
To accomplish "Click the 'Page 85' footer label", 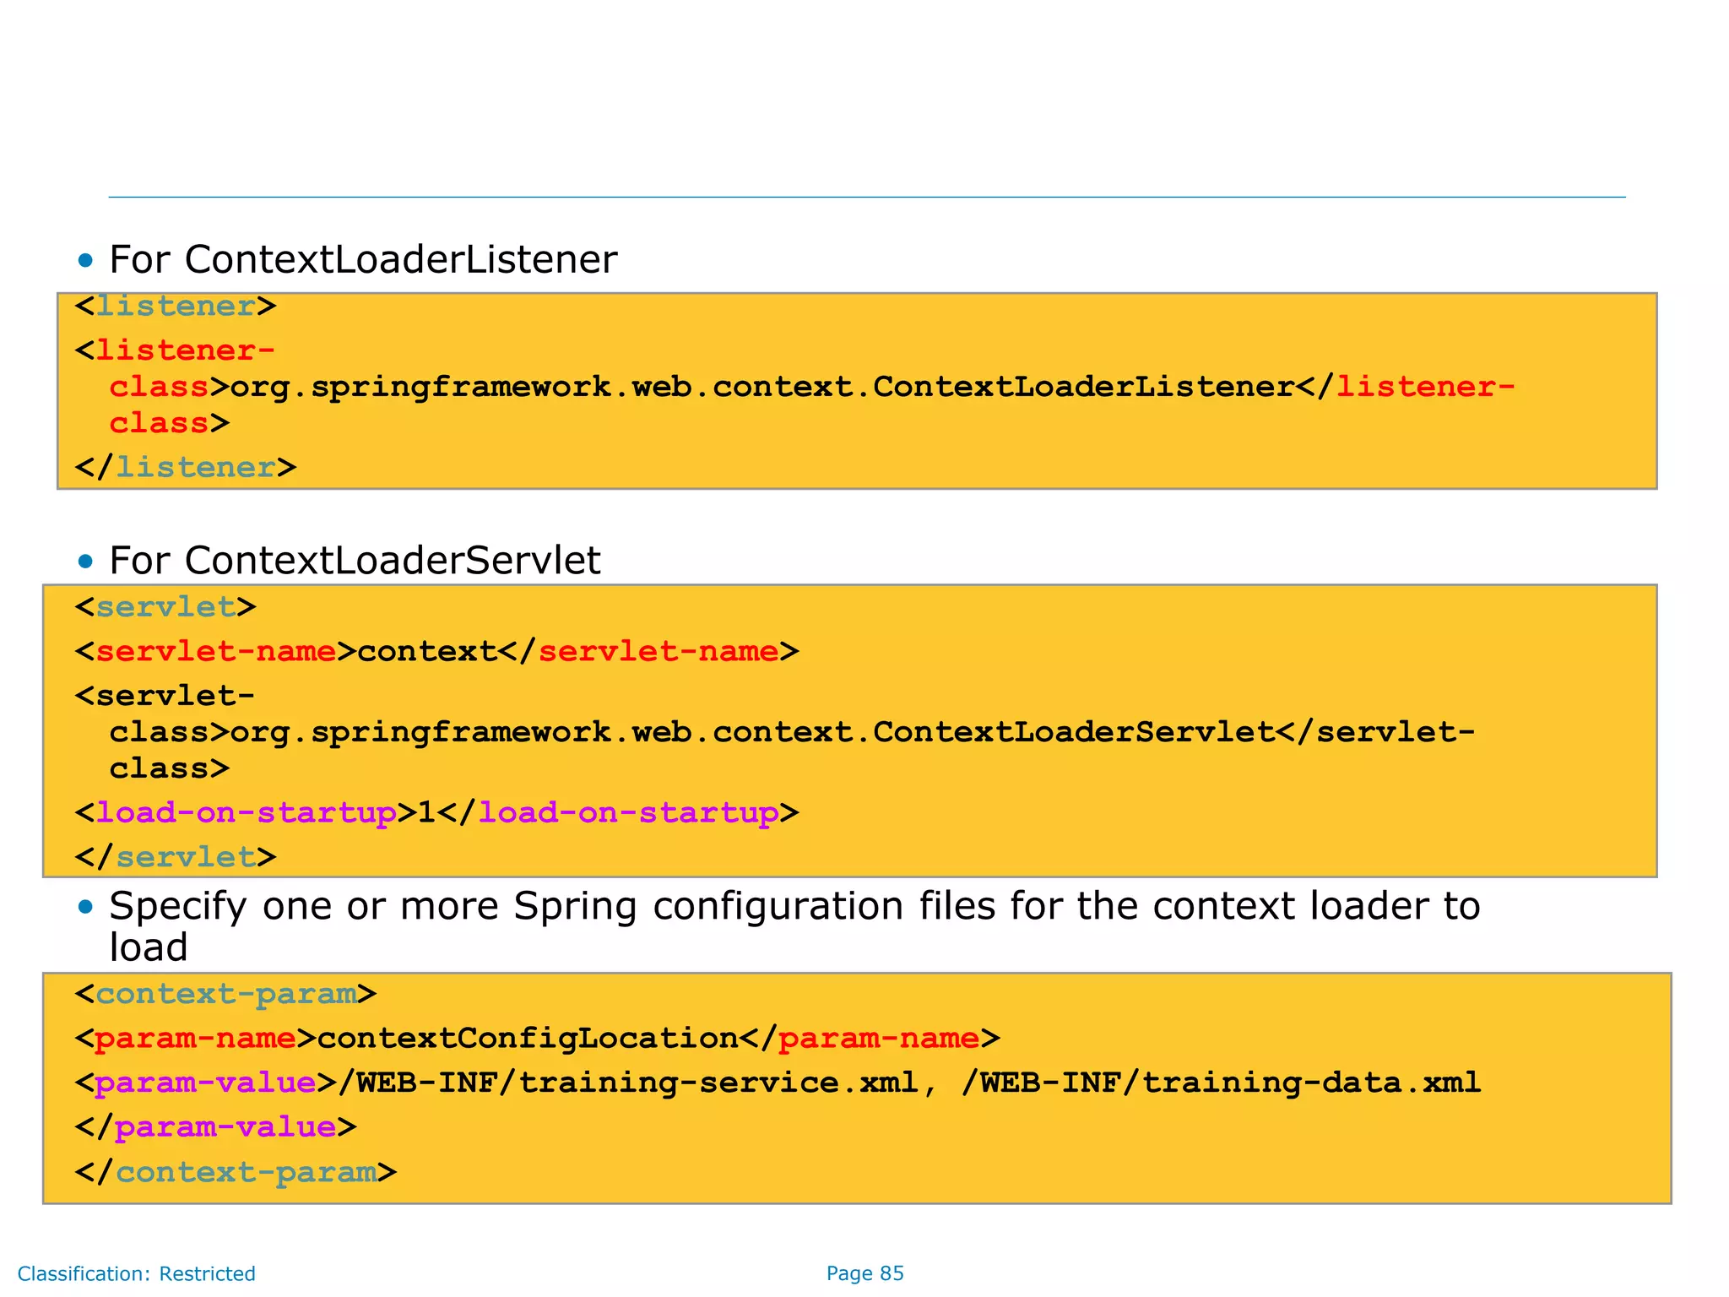I will (x=864, y=1273).
